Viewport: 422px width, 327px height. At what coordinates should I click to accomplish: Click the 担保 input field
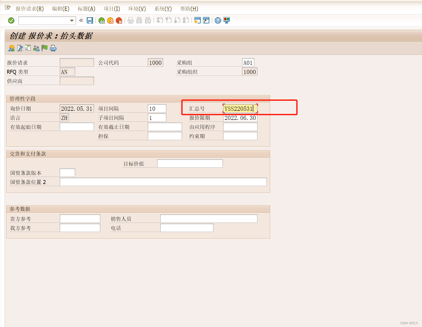(x=165, y=136)
